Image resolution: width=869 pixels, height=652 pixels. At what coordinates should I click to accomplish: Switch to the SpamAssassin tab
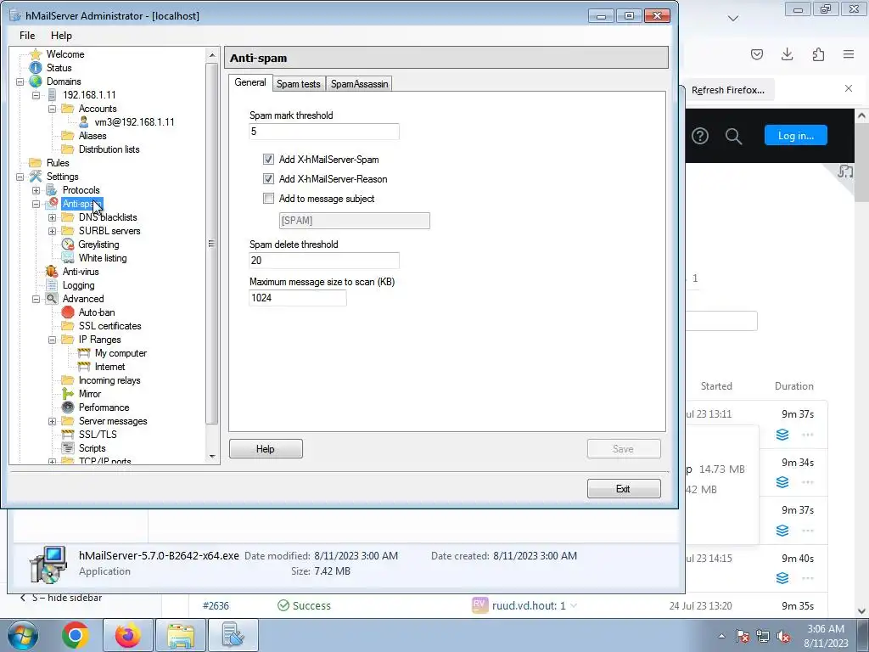[359, 84]
